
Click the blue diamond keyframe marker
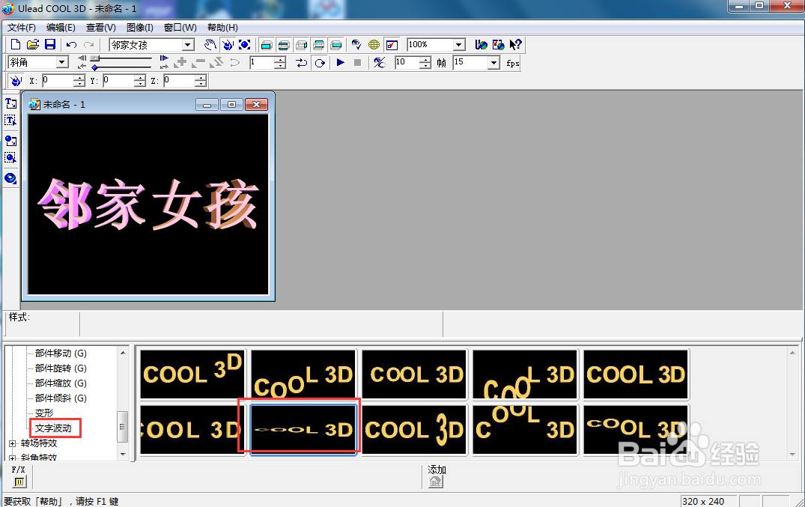coord(94,67)
